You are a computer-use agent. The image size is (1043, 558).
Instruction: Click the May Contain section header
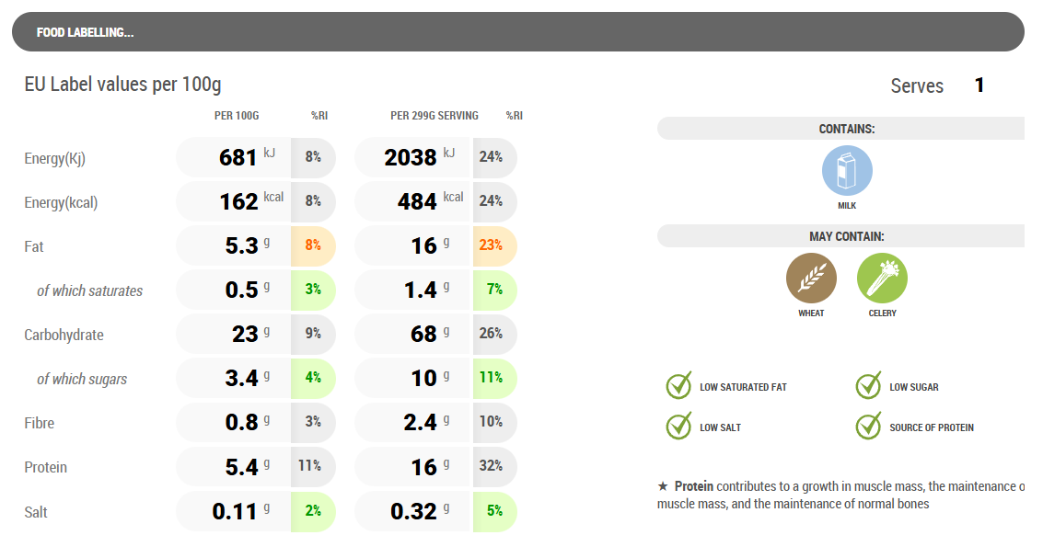tap(846, 236)
